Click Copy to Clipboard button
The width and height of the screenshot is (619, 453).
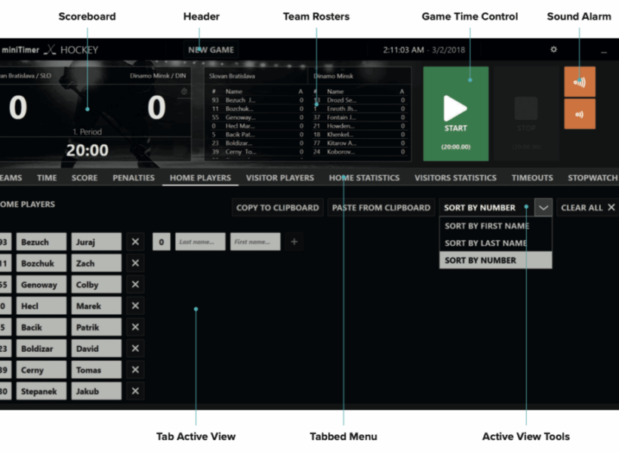tap(277, 208)
